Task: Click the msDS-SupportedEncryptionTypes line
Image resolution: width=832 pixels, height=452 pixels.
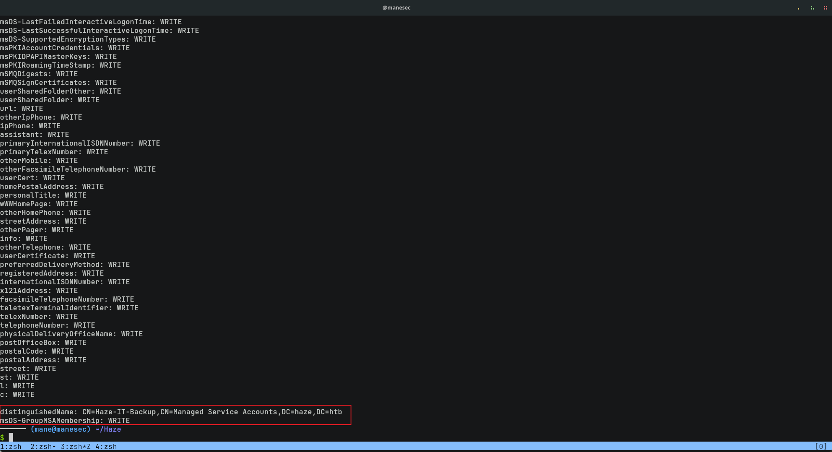Action: [x=78, y=39]
